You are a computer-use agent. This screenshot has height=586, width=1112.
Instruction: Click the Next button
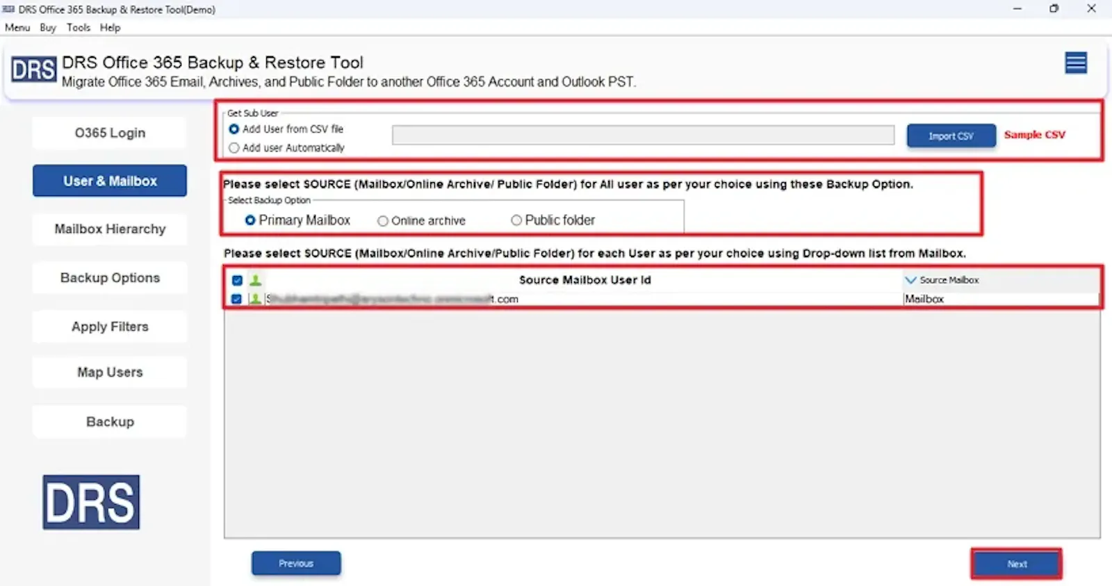click(x=1017, y=564)
